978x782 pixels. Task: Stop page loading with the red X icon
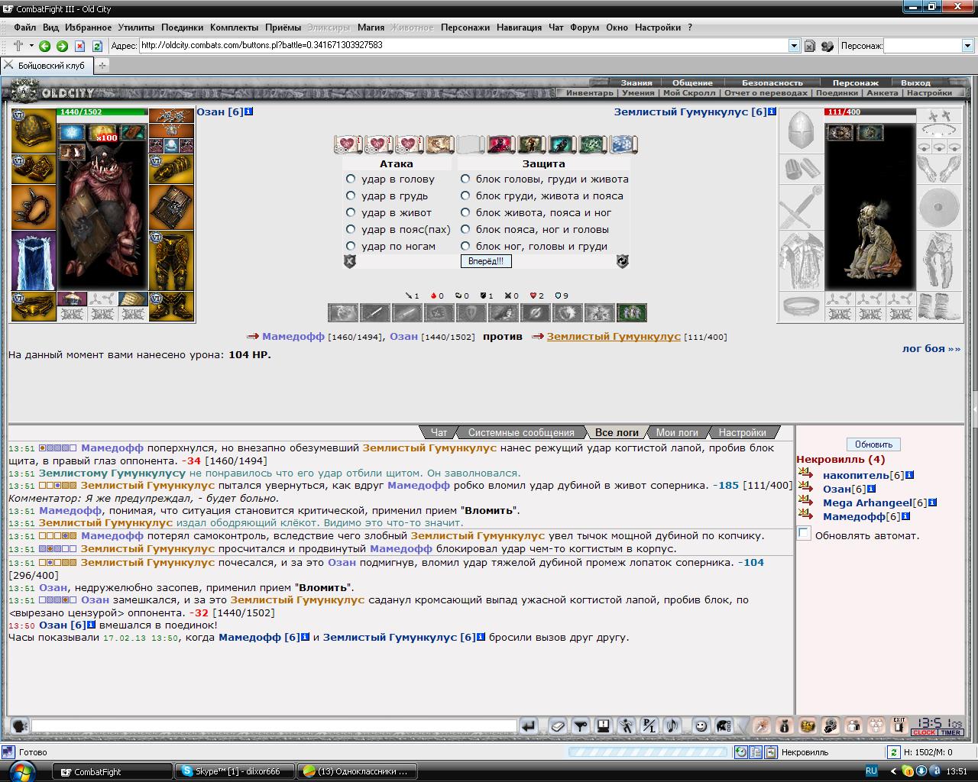79,46
